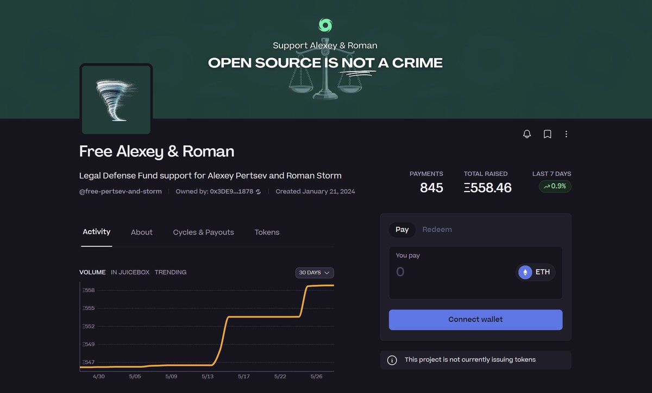Image resolution: width=652 pixels, height=393 pixels.
Task: Open owner address 0x3DE9...1878 link
Action: (231, 192)
